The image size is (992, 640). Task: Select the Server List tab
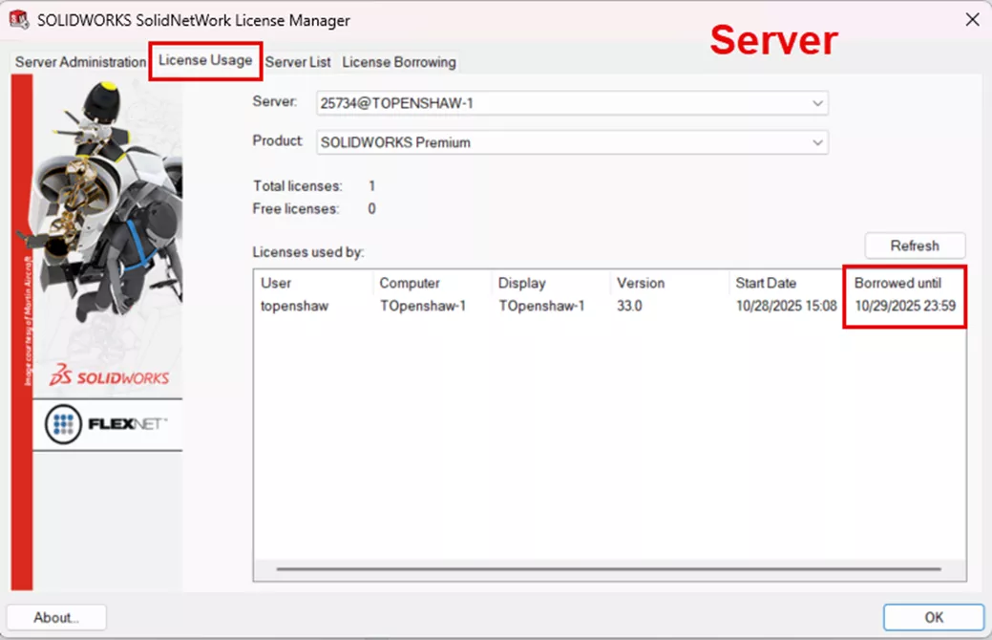(x=297, y=61)
